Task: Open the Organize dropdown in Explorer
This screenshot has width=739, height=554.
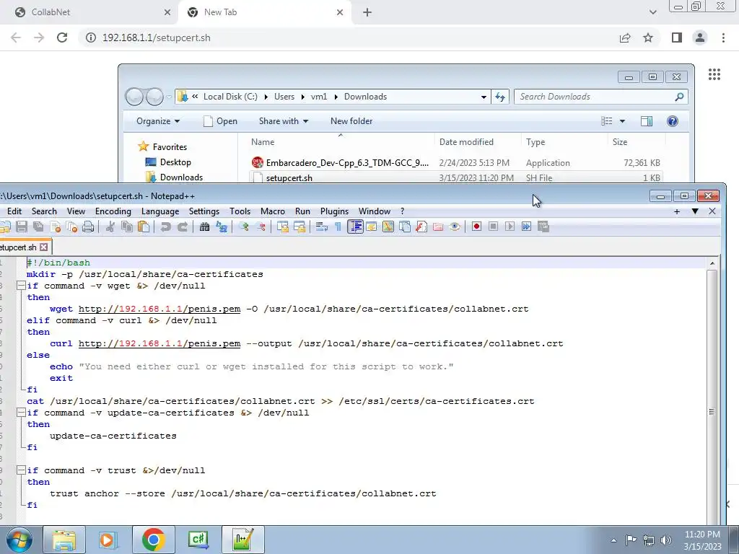Action: pos(158,121)
